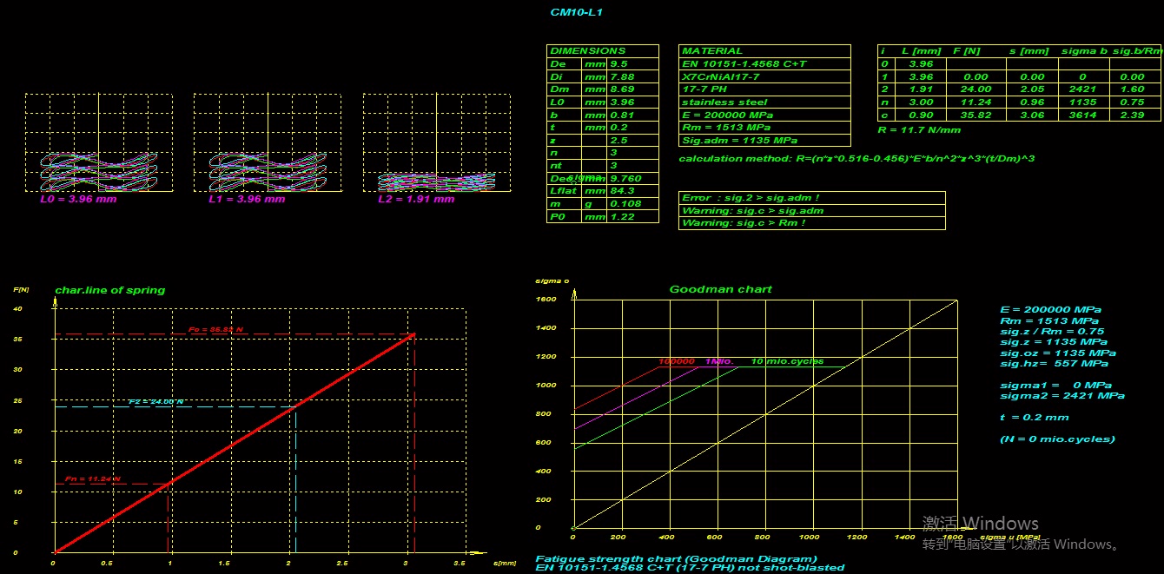Select the L1 = 3.96 mm spring drawing
Image resolution: width=1164 pixels, height=574 pixels.
261,171
